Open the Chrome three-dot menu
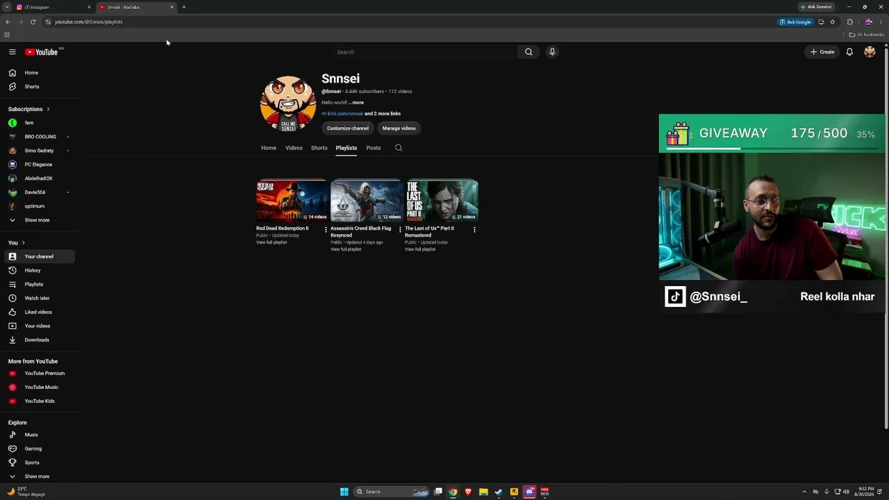The width and height of the screenshot is (889, 500). pyautogui.click(x=881, y=22)
